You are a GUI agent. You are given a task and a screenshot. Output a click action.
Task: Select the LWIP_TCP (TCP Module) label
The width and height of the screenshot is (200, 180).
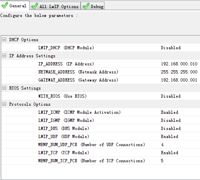[x=64, y=153]
